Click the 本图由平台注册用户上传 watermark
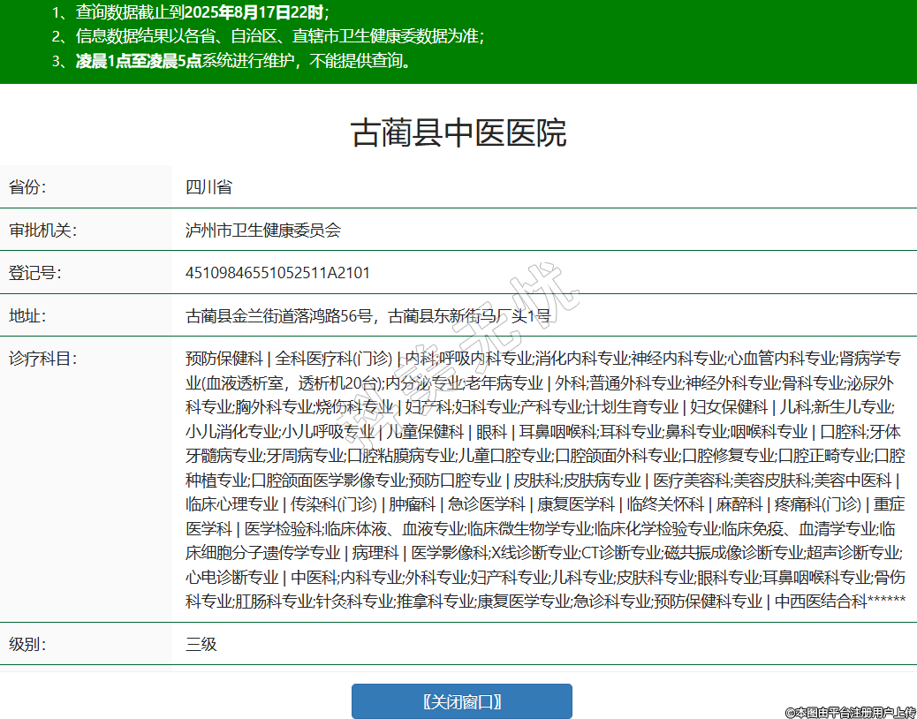This screenshot has height=719, width=917. 850,712
